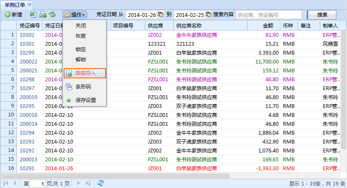Click the print icon in toolbar
This screenshot has width=347, height=188.
(43, 14)
